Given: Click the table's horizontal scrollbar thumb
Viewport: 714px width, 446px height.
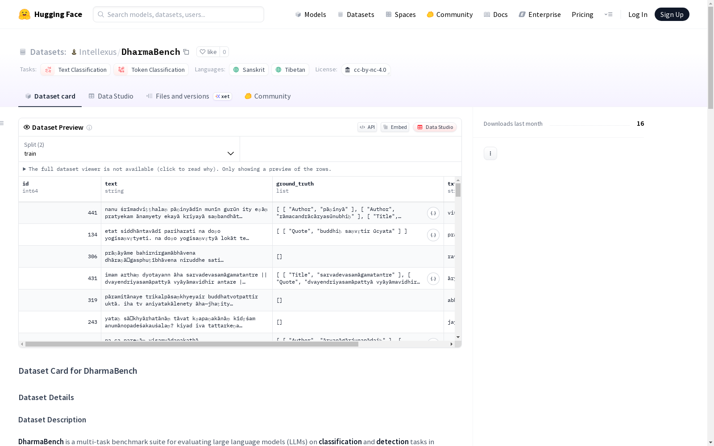Looking at the screenshot, I should coord(192,344).
